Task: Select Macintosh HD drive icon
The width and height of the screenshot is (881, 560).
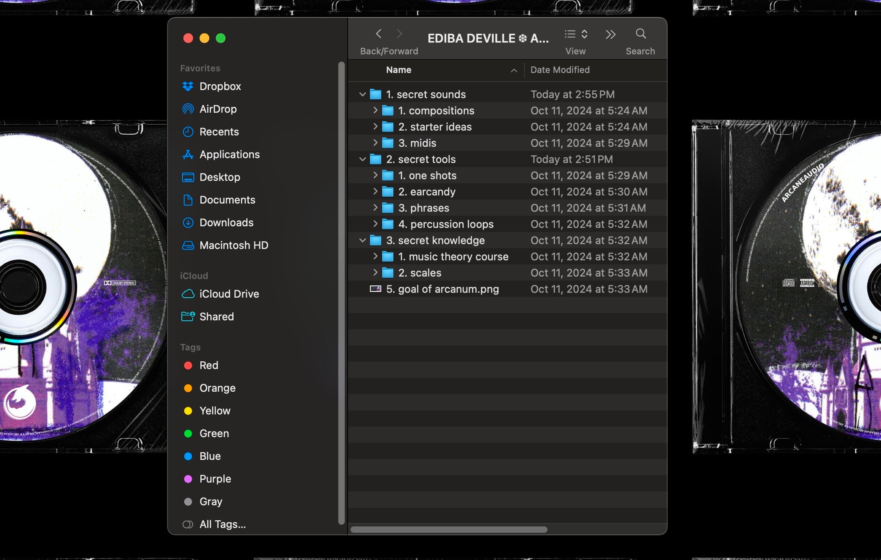Action: (188, 245)
